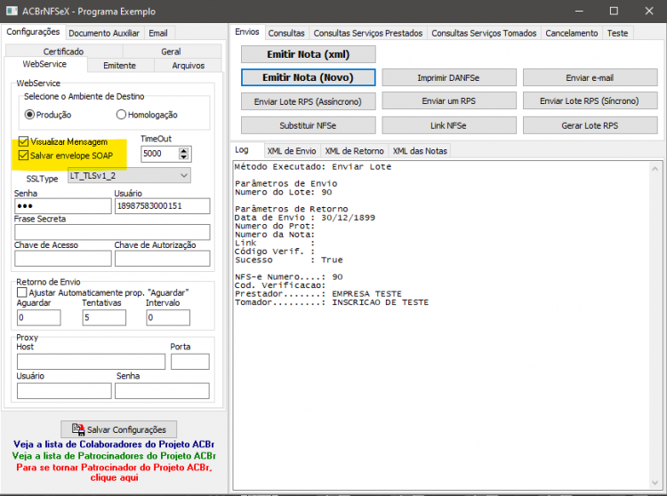
Task: Click the Proxy Usuário field
Action: [64, 391]
